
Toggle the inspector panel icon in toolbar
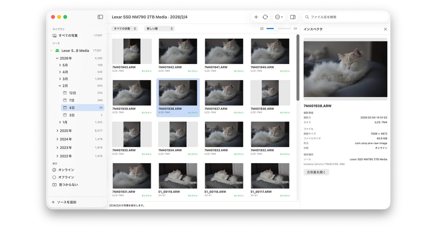292,17
